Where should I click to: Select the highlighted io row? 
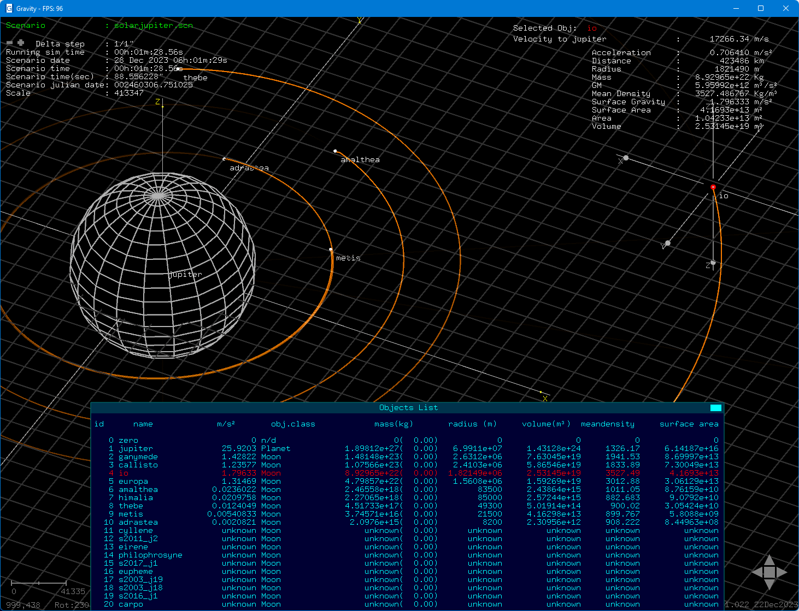tap(407, 473)
